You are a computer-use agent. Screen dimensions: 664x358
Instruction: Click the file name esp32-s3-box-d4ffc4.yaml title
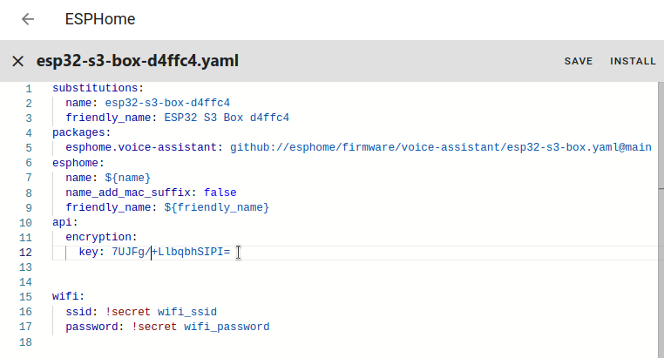pos(137,61)
